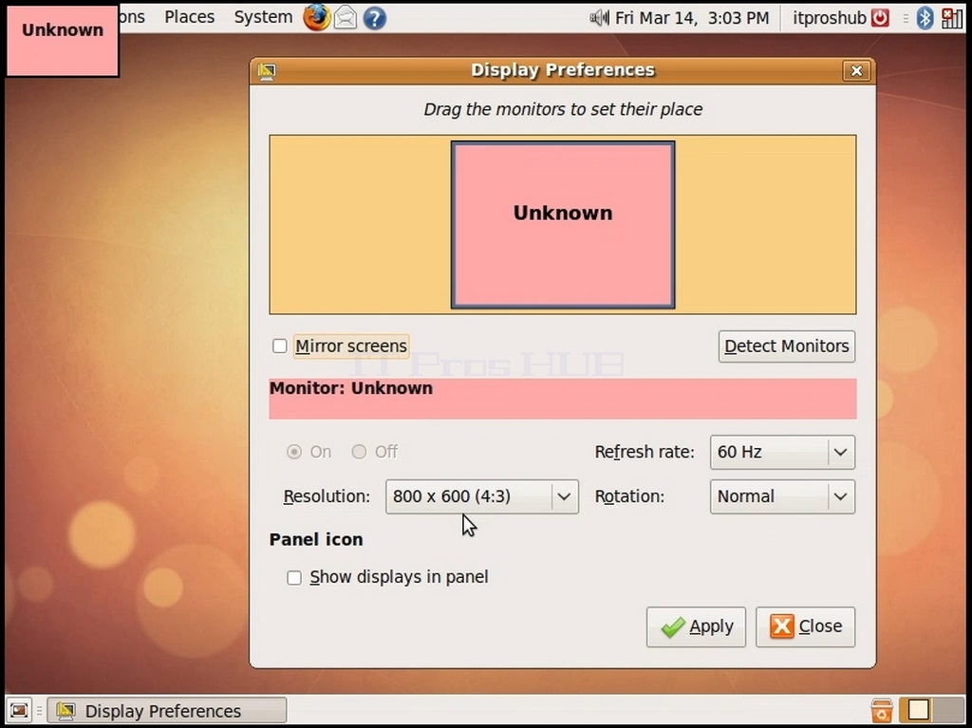
Task: Enable the Mirror screens checkbox
Action: (x=280, y=346)
